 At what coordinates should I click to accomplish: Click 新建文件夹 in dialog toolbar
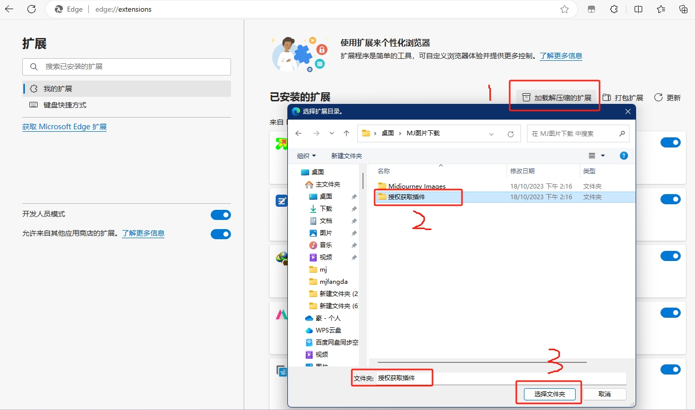pos(347,156)
